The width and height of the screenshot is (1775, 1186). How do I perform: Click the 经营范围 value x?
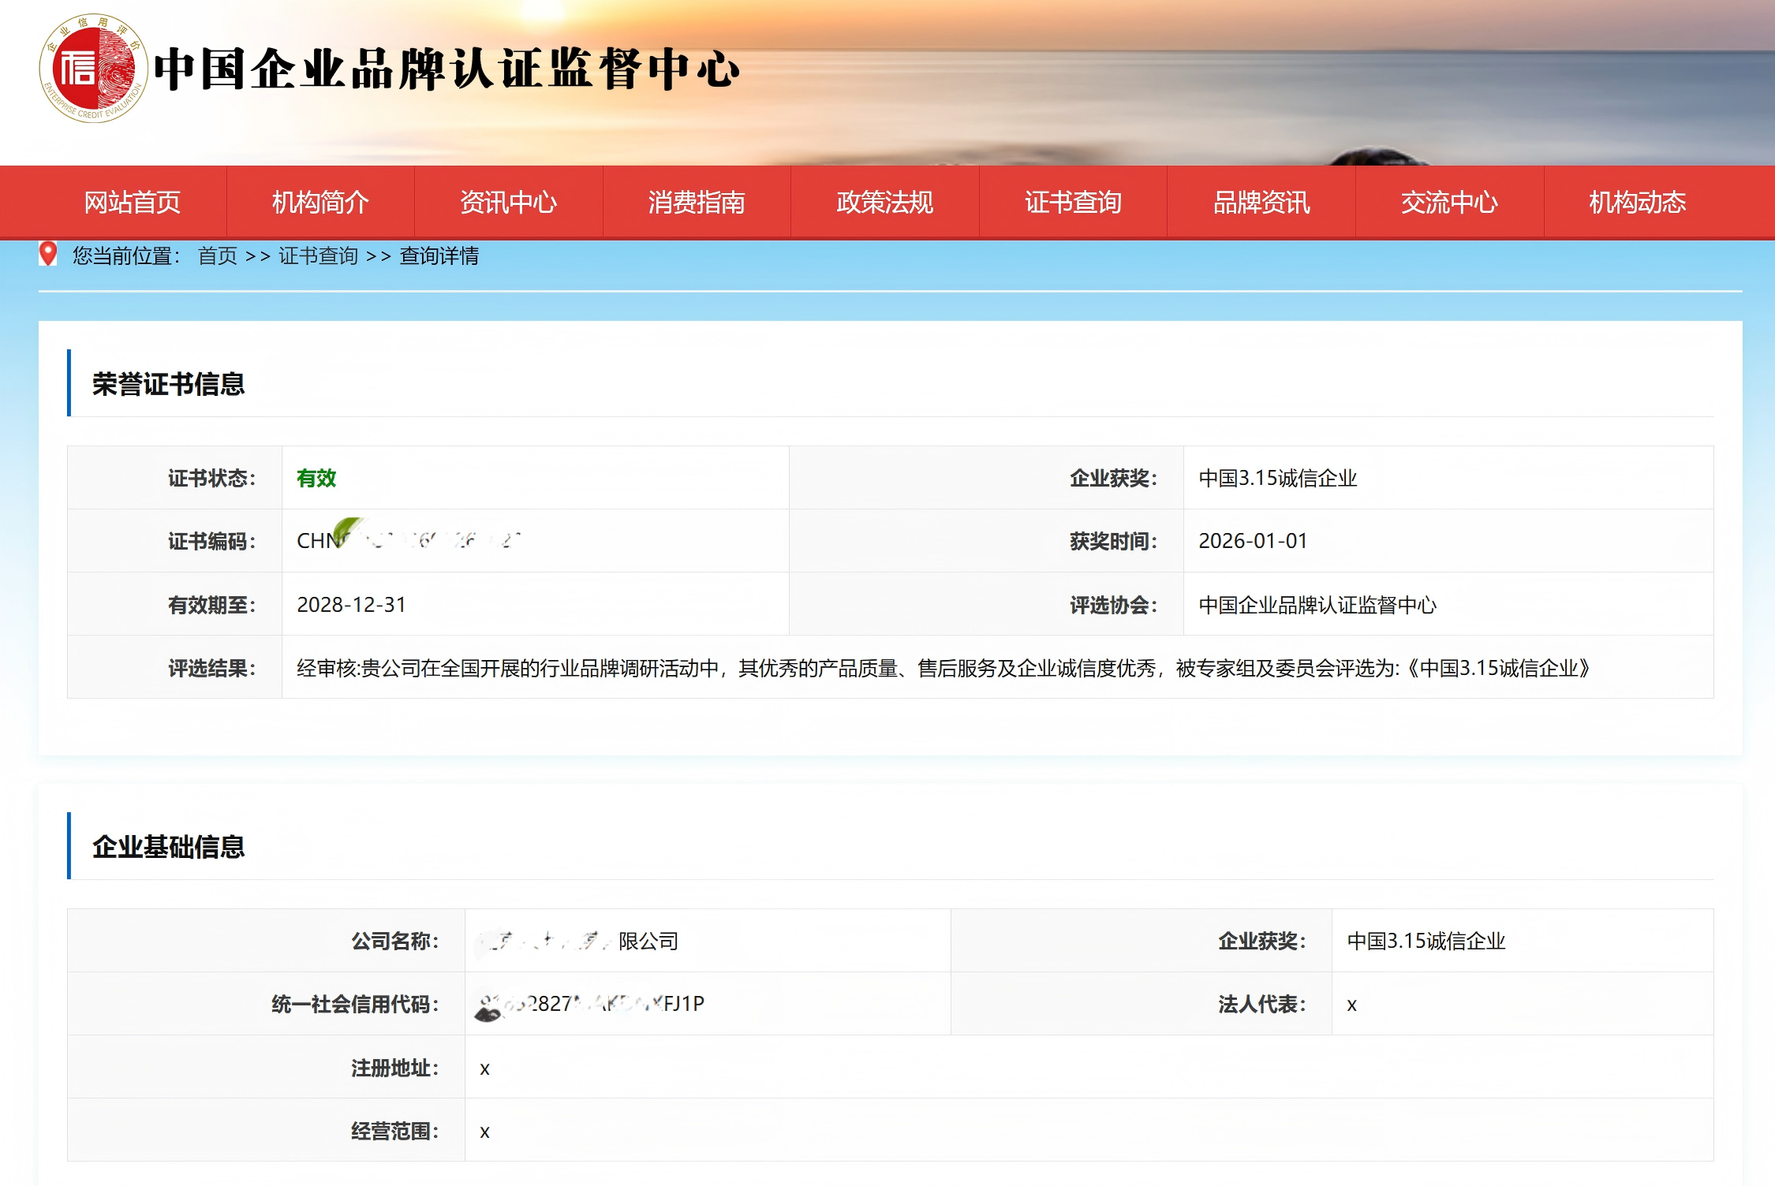(484, 1132)
